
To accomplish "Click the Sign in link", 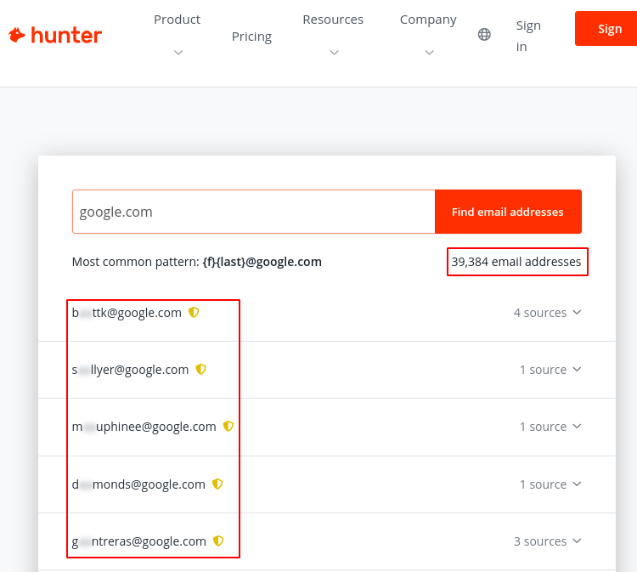I will pyautogui.click(x=528, y=36).
